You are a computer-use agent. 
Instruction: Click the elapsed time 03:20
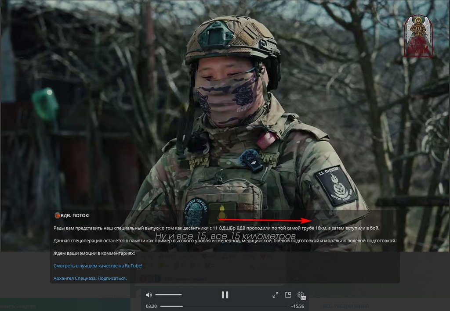(x=151, y=306)
